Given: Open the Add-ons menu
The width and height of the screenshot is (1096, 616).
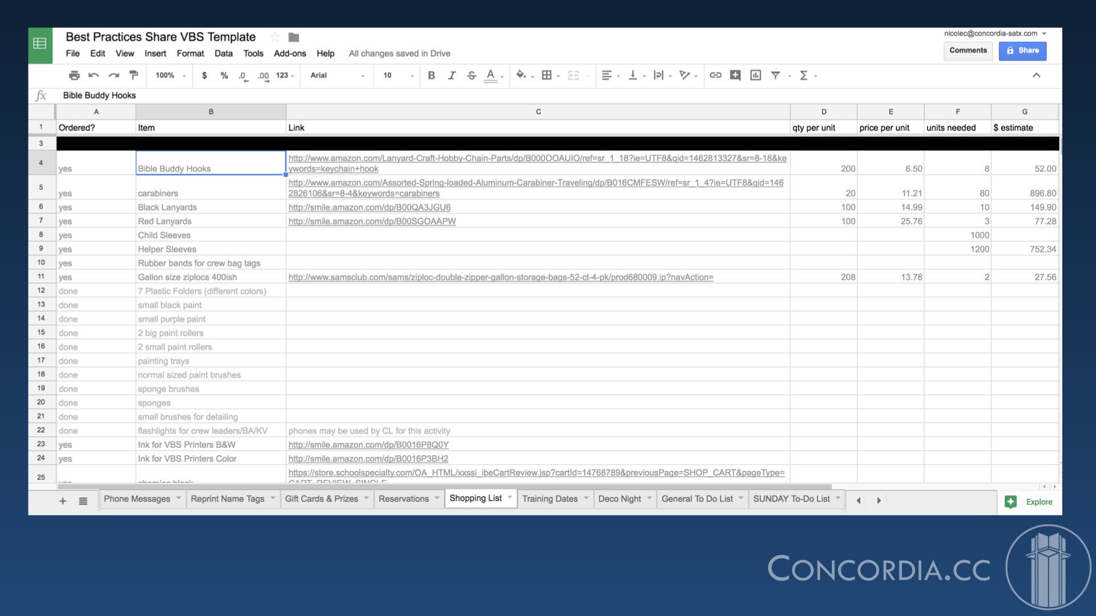Looking at the screenshot, I should (290, 54).
